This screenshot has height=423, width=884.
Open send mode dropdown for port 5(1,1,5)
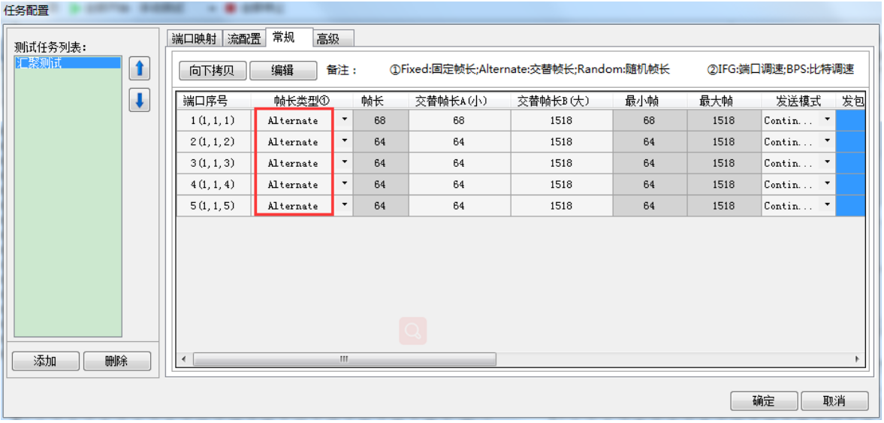click(x=828, y=206)
